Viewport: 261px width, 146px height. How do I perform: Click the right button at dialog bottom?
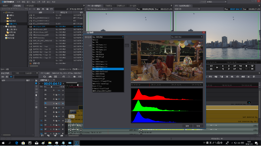coord(198,126)
